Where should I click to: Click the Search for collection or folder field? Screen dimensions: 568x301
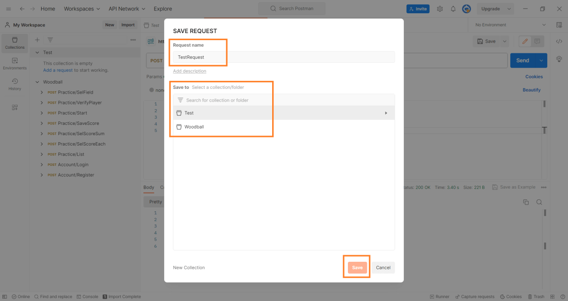(x=284, y=100)
